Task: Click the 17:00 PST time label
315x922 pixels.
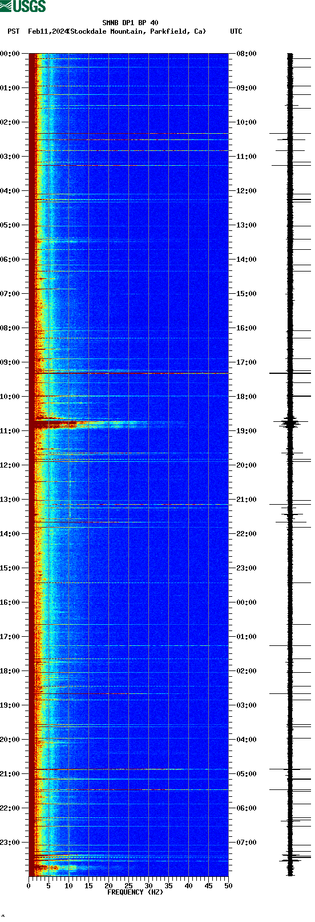Action: click(x=10, y=637)
